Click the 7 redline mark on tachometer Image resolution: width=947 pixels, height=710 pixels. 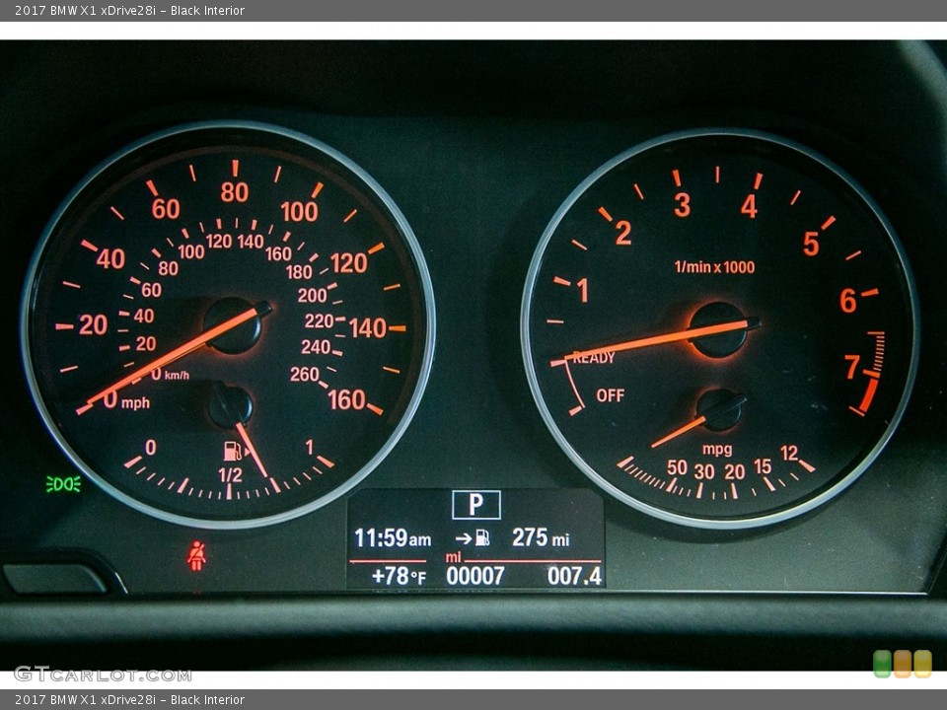[x=851, y=367]
